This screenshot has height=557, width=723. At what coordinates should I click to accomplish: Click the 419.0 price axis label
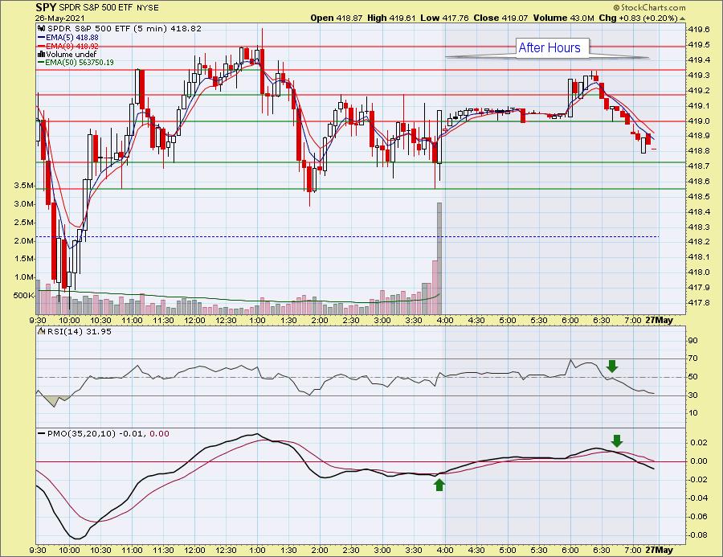(x=699, y=121)
